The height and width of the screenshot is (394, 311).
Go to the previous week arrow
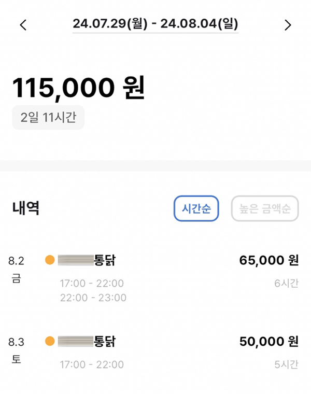pos(23,25)
